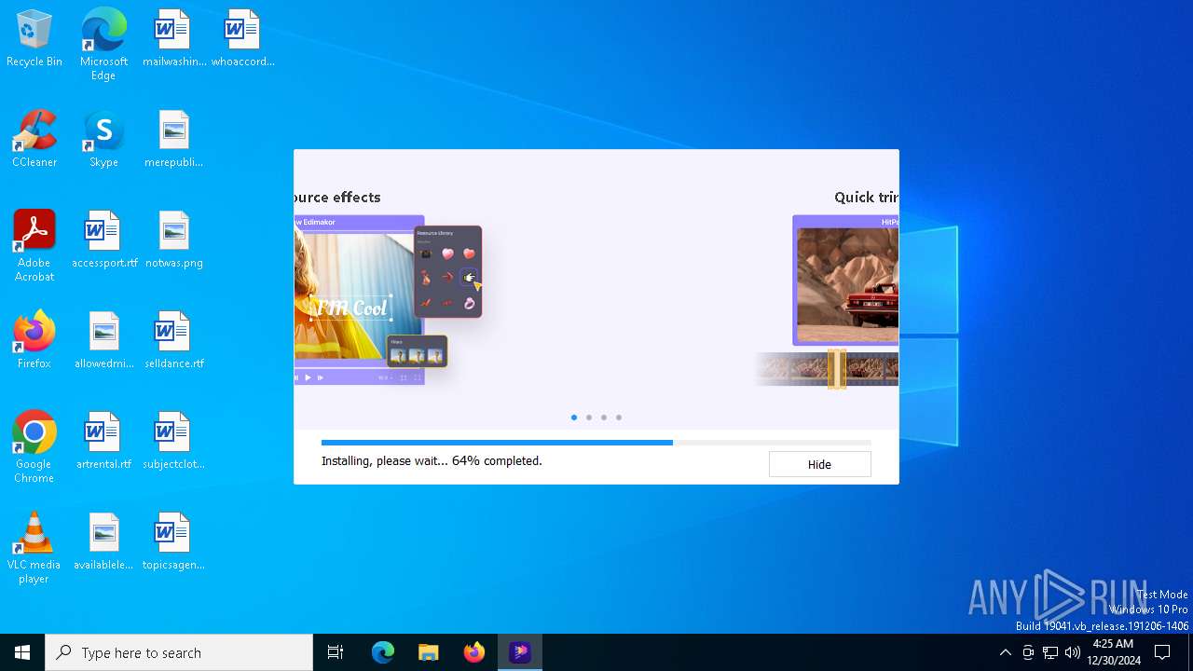The width and height of the screenshot is (1193, 671).
Task: Click the installation progress bar
Action: tap(596, 443)
